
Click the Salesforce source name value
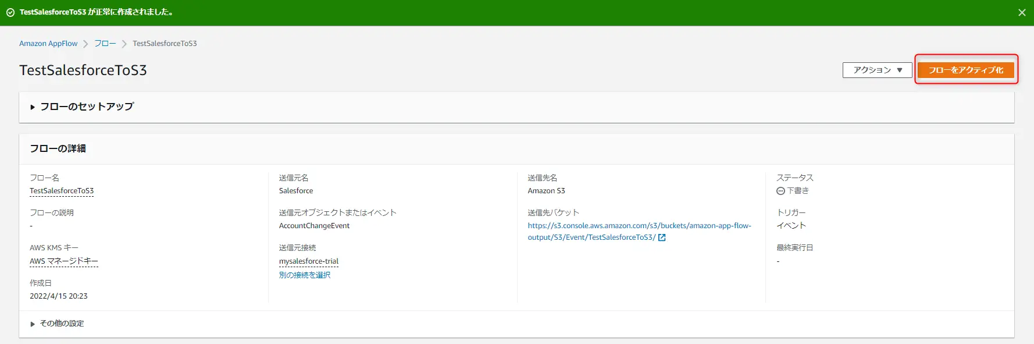point(296,191)
